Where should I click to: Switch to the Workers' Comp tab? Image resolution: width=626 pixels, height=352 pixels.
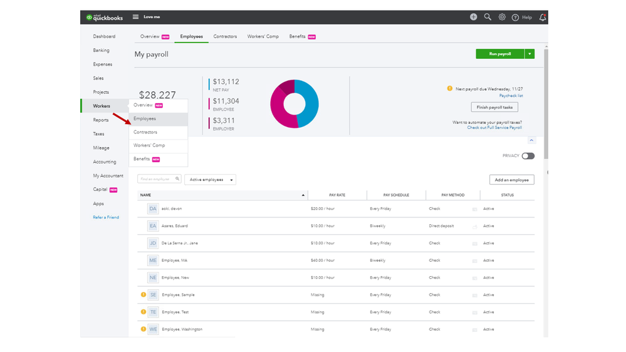tap(263, 36)
